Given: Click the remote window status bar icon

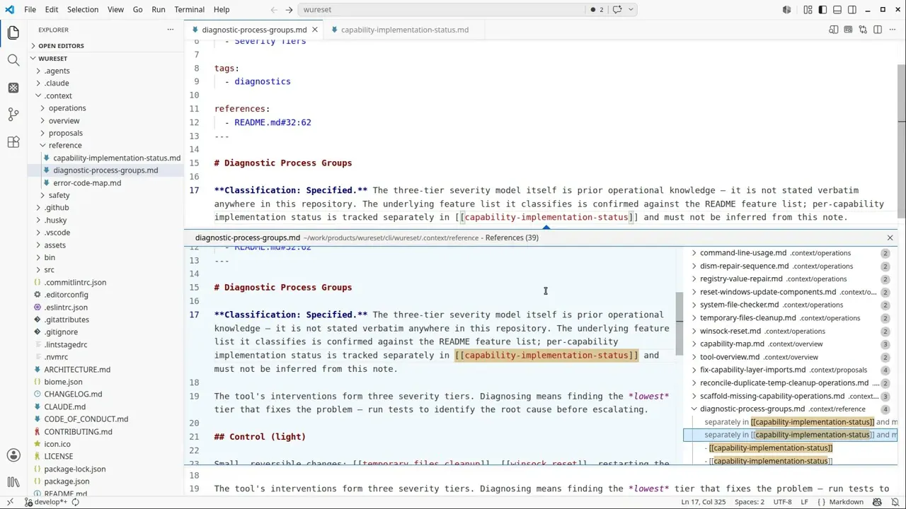Looking at the screenshot, I should click(x=9, y=502).
